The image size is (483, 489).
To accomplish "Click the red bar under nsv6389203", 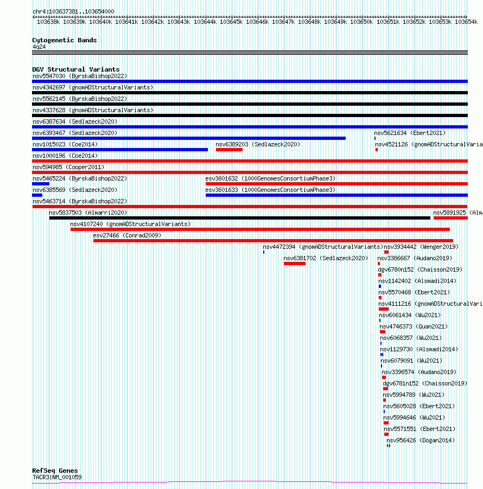I will coord(229,150).
